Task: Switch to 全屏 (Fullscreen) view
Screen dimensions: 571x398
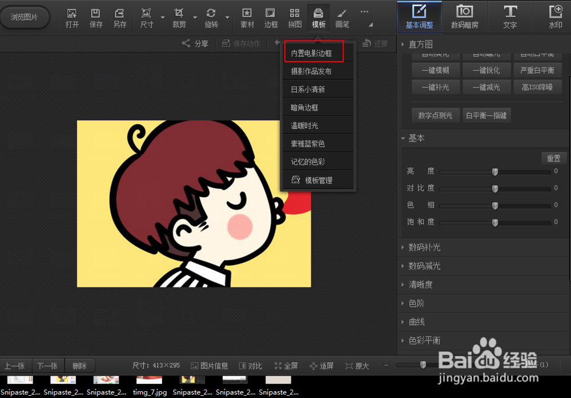Action: [286, 365]
